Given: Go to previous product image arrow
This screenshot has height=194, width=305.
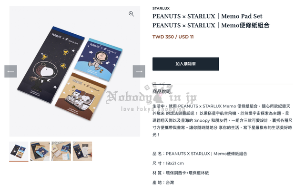Looking at the screenshot, I should pyautogui.click(x=10, y=71).
